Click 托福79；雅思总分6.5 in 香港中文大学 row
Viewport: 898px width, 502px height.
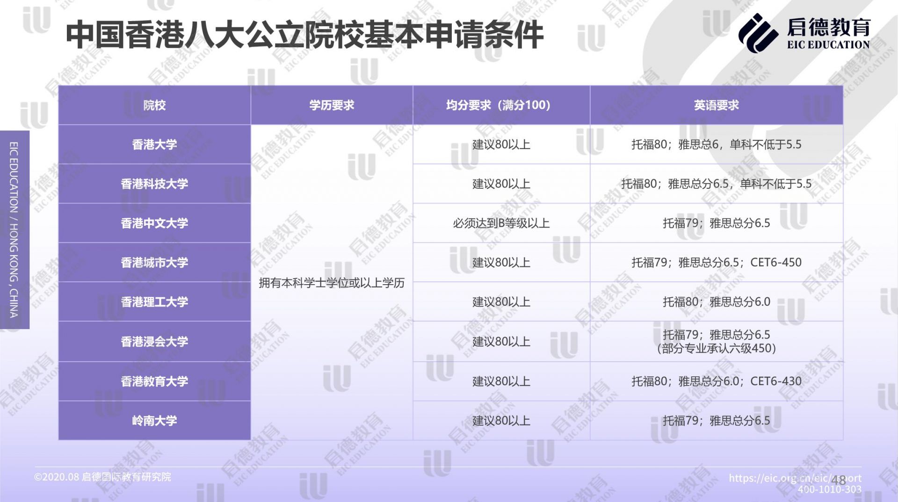point(717,223)
